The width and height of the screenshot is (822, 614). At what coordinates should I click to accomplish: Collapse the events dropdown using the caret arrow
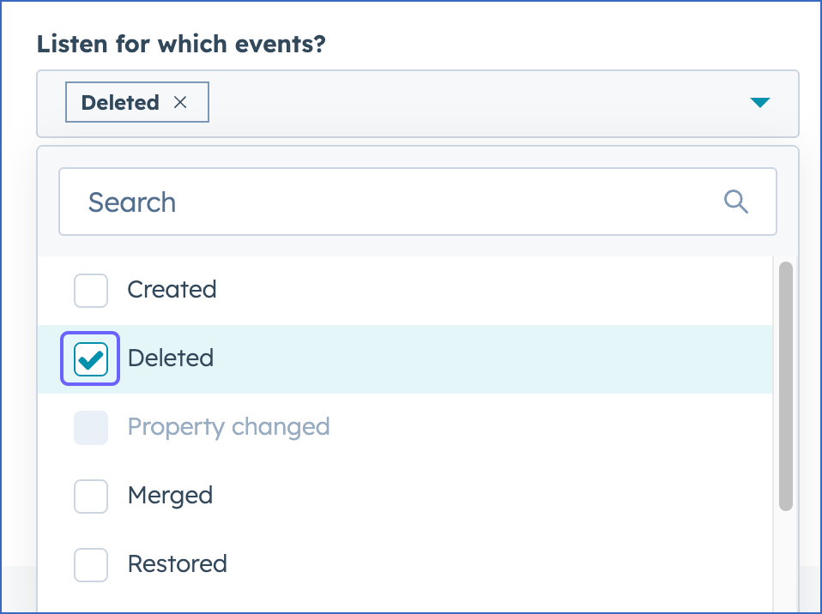(x=760, y=102)
